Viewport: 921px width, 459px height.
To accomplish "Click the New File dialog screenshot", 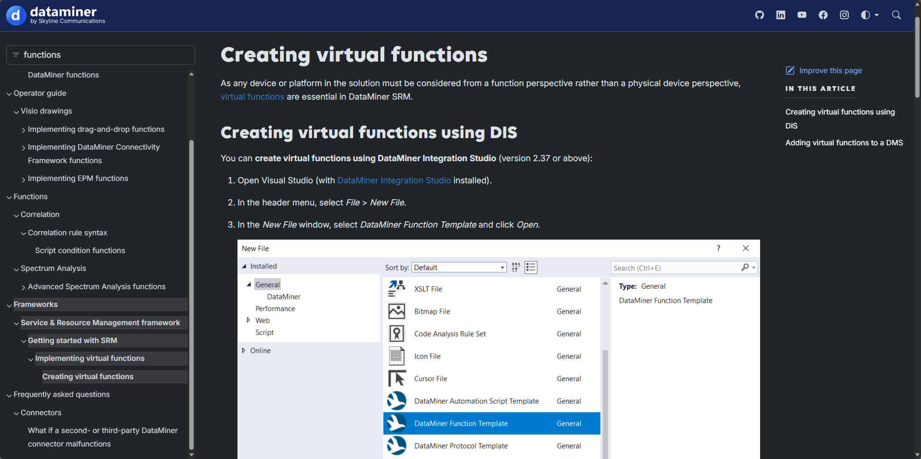I will tap(498, 349).
